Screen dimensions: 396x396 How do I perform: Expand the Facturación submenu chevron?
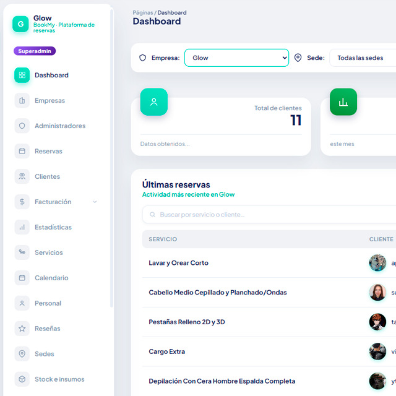(95, 202)
